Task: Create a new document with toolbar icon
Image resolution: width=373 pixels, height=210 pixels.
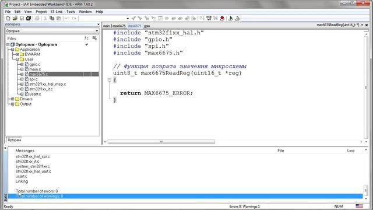Action: click(8, 18)
